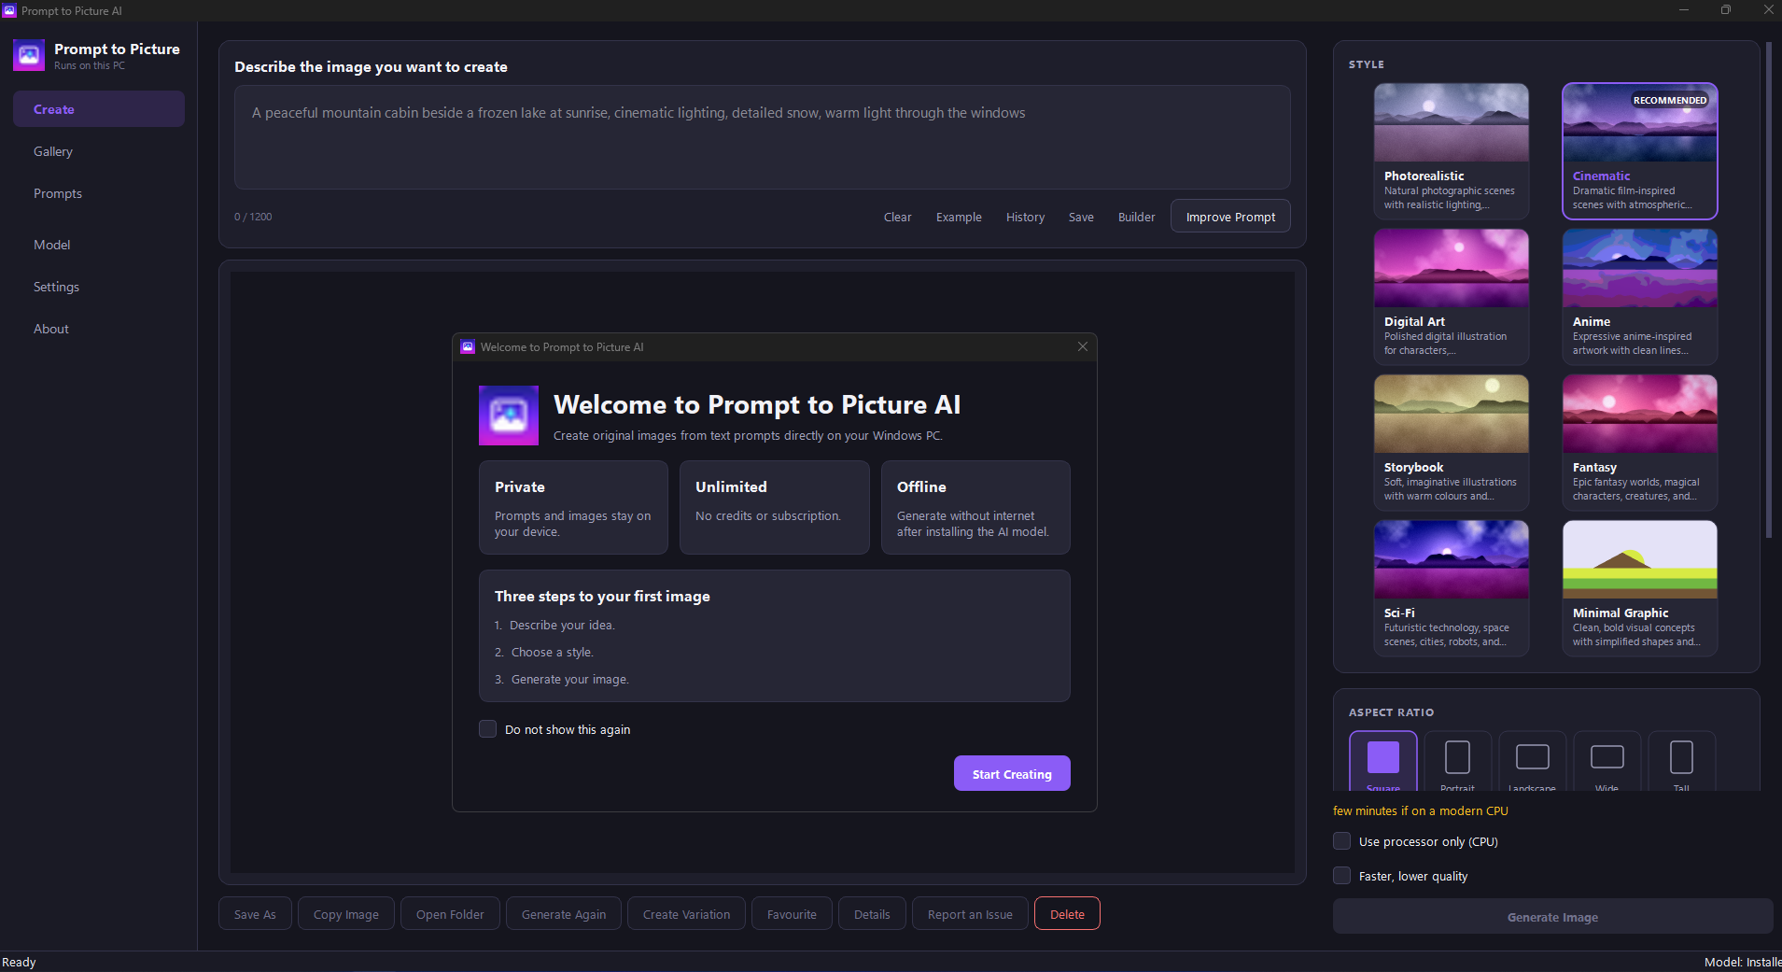
Task: Select the Sci-Fi style thumbnail
Action: click(1452, 559)
